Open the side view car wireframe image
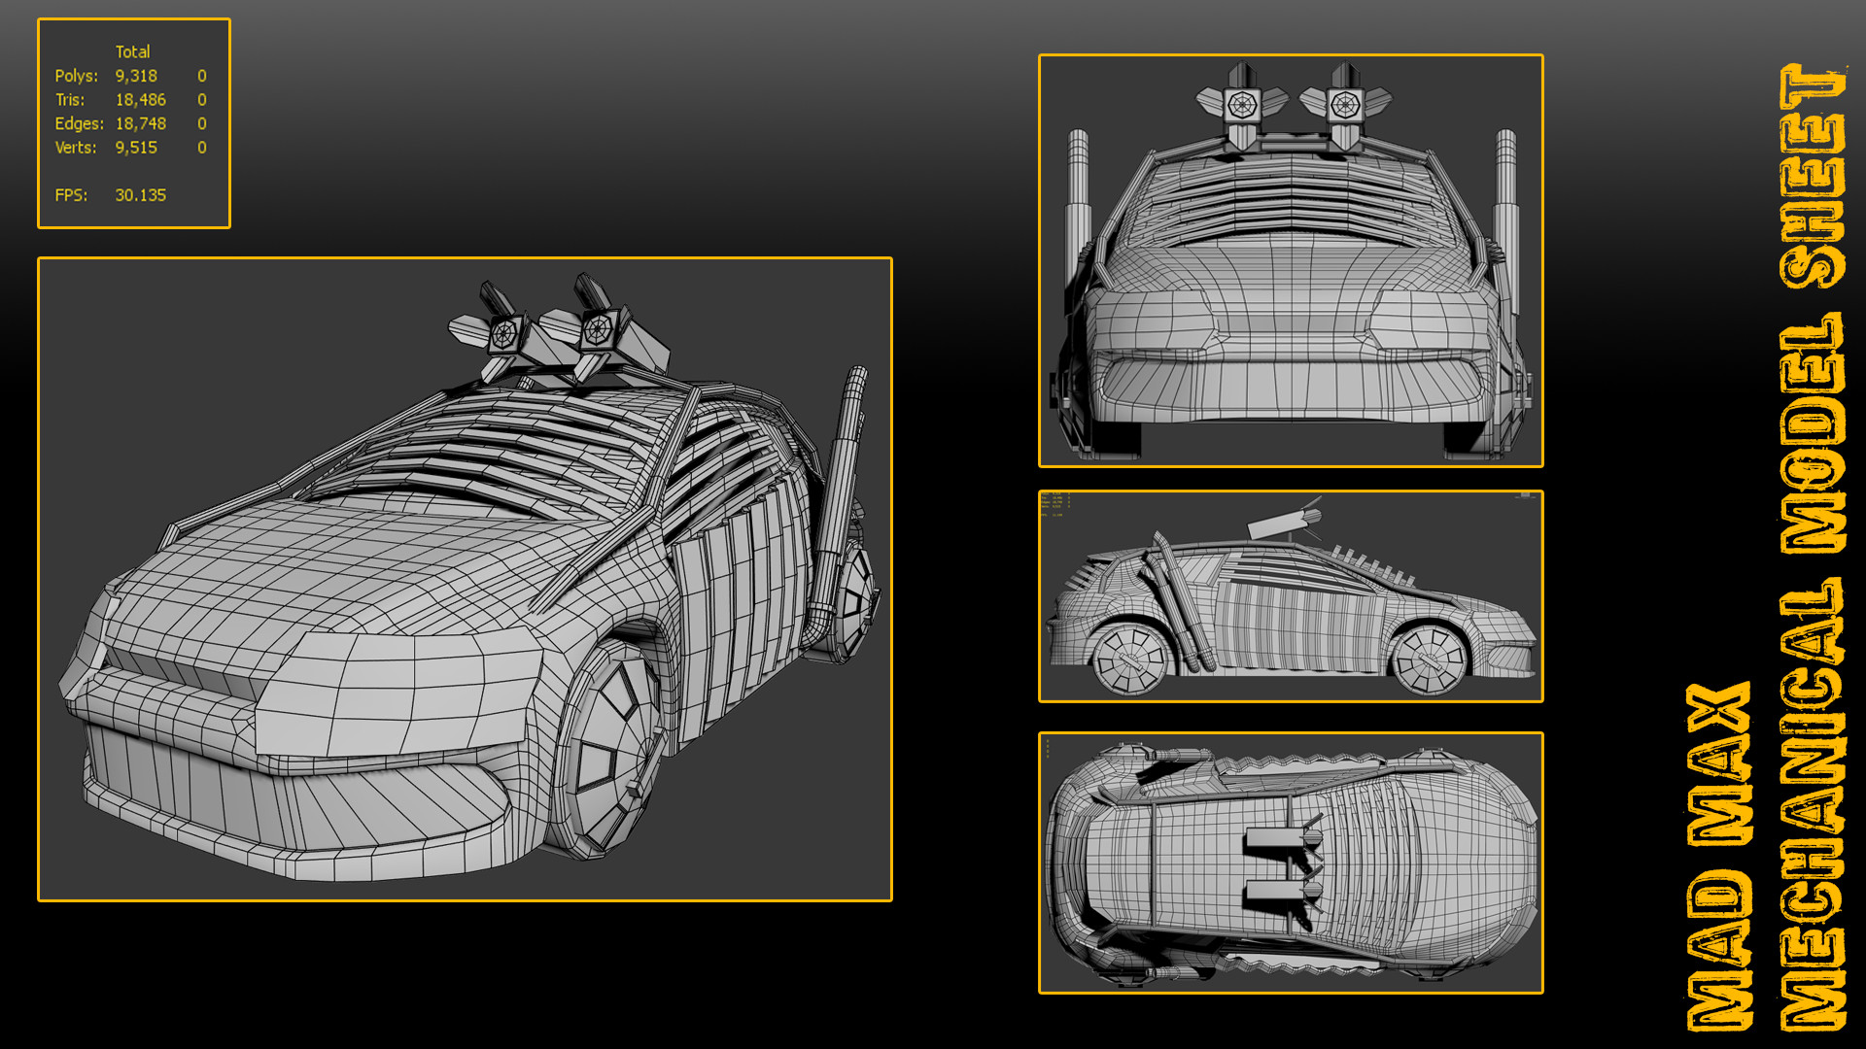1866x1049 pixels. pyautogui.click(x=1291, y=596)
